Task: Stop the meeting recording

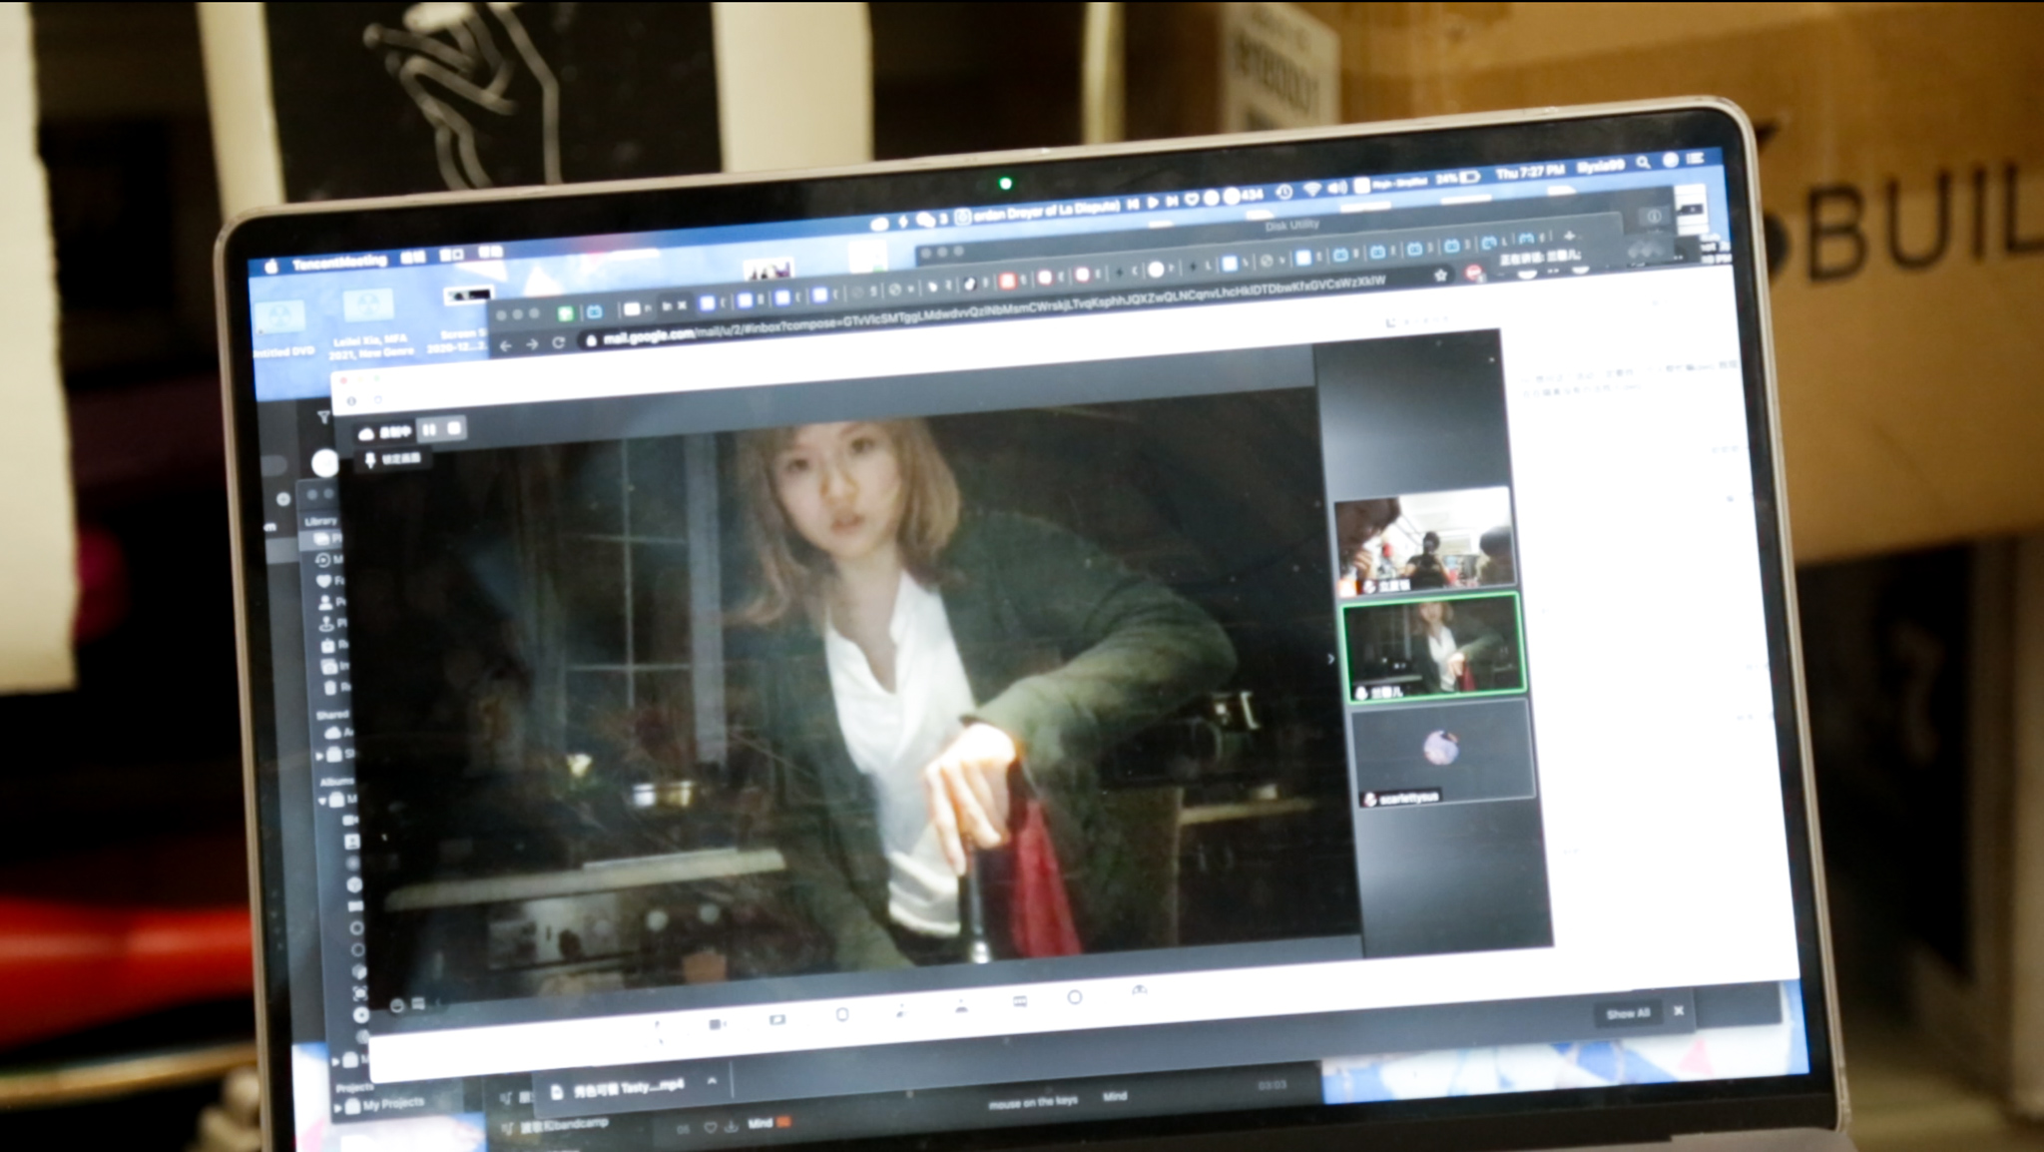Action: [x=455, y=428]
